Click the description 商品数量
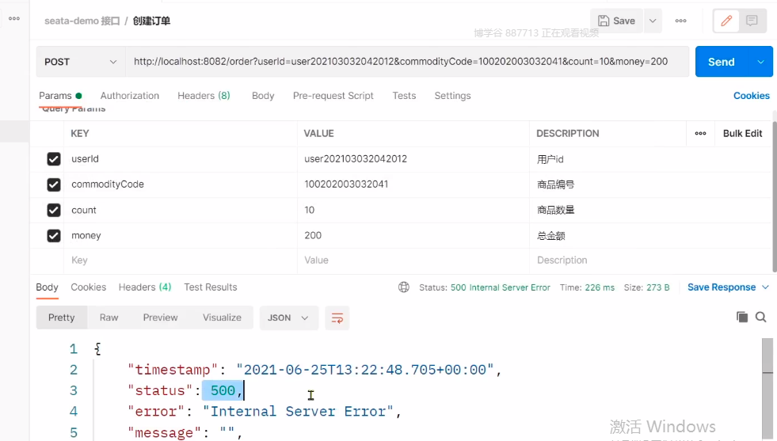The width and height of the screenshot is (777, 441). click(555, 210)
